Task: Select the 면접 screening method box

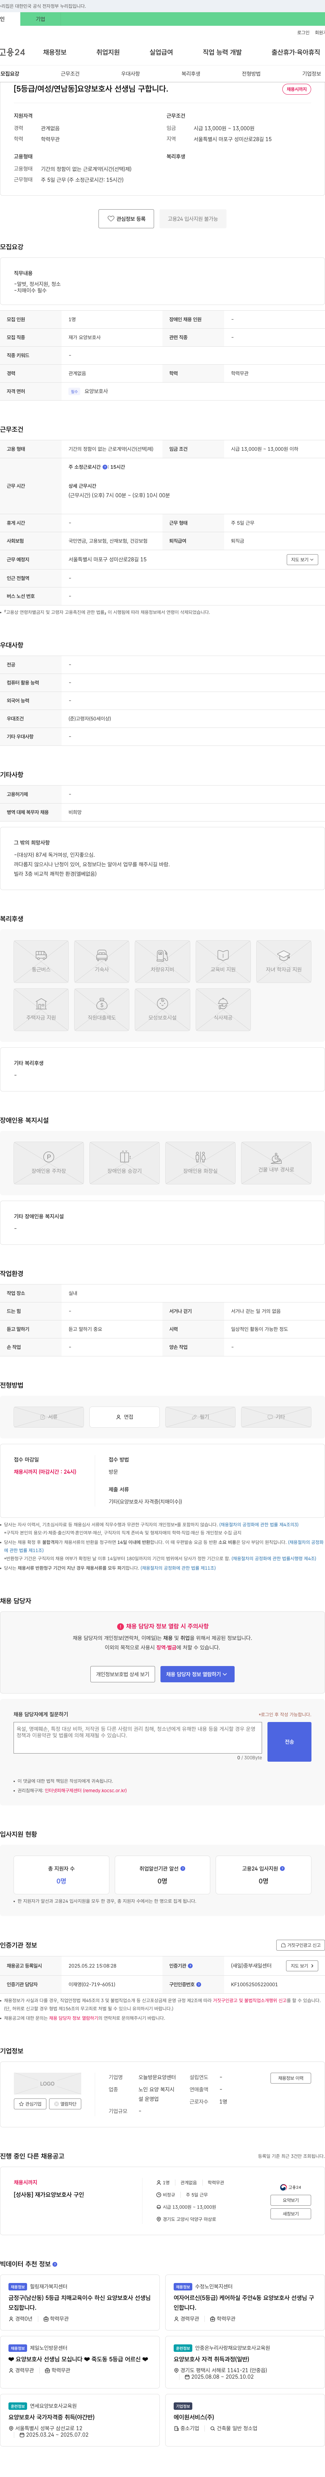Action: (x=125, y=1417)
